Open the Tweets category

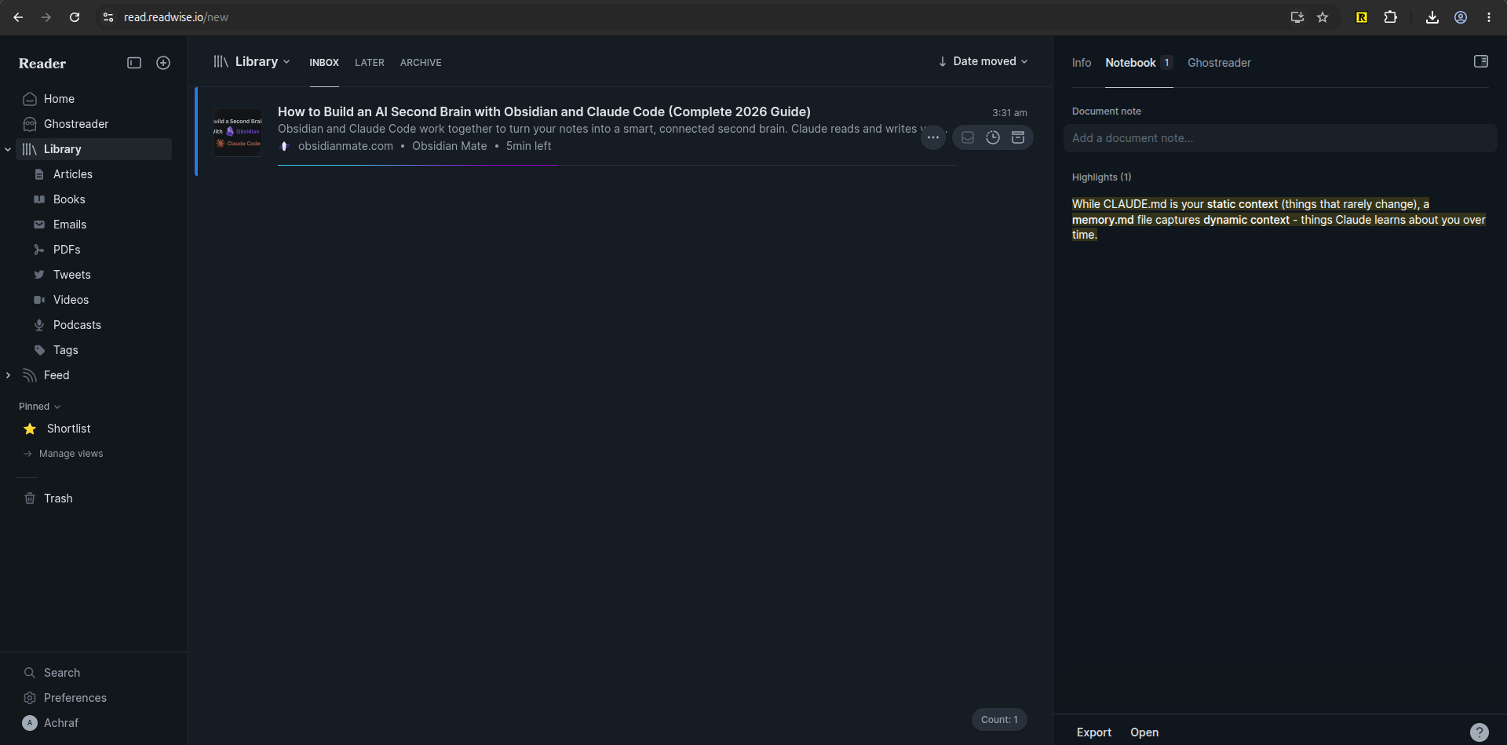(72, 275)
